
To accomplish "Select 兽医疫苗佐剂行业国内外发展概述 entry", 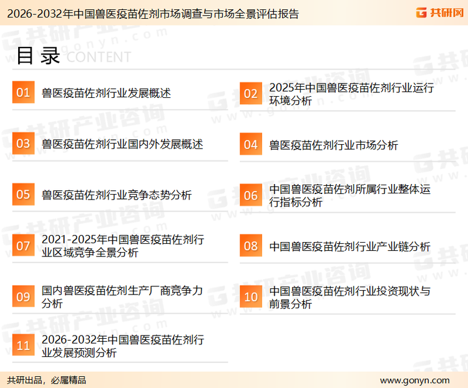I will click(x=122, y=144).
